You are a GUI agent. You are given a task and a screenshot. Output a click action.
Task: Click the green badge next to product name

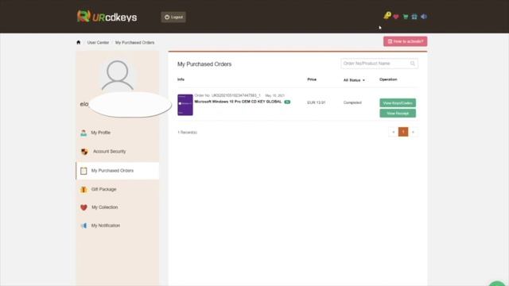pyautogui.click(x=287, y=102)
